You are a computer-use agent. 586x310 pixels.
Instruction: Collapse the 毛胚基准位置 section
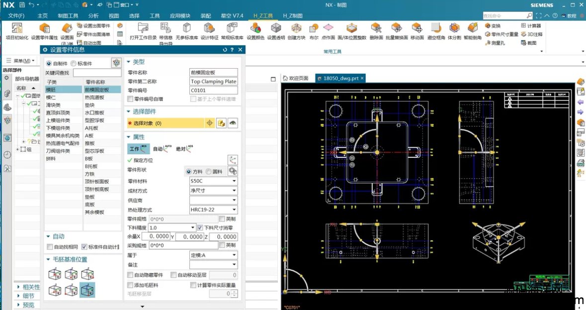48,259
